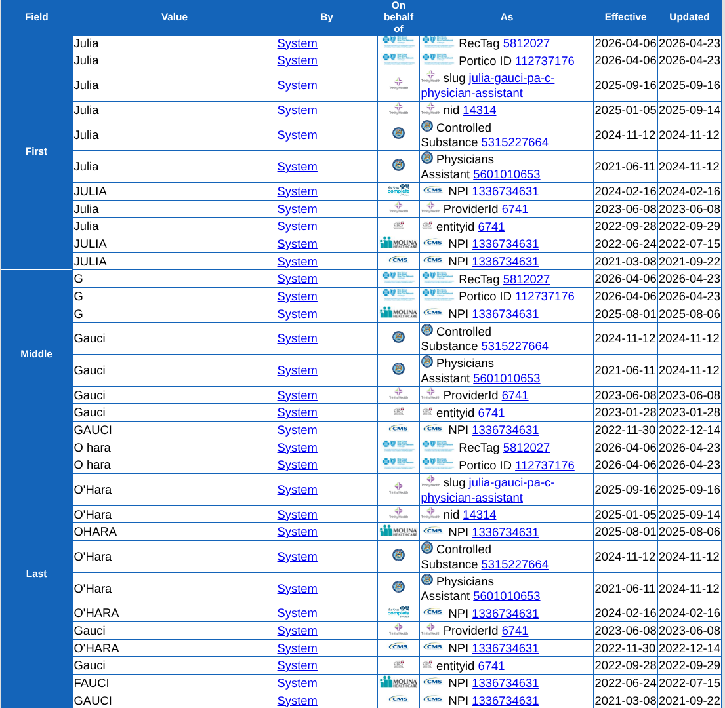
Task: Open RecTag 5812027 link in First Julia row
Action: coord(526,43)
